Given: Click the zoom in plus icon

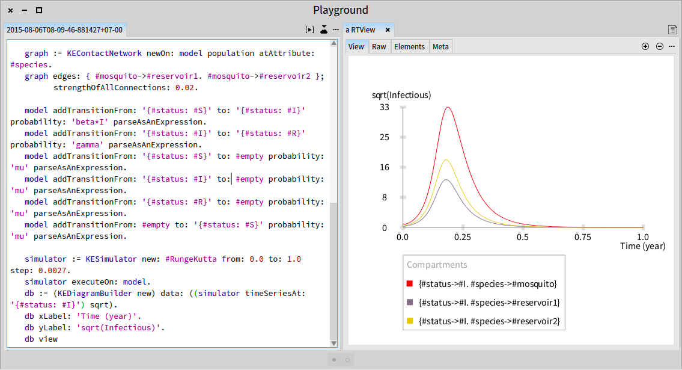Looking at the screenshot, I should pyautogui.click(x=645, y=46).
